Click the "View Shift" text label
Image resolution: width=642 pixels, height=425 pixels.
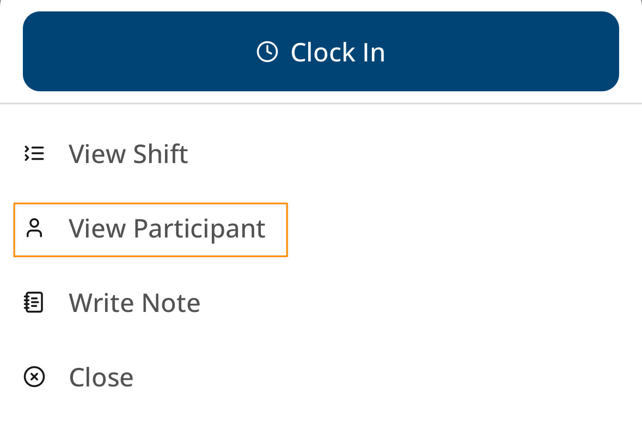tap(129, 154)
